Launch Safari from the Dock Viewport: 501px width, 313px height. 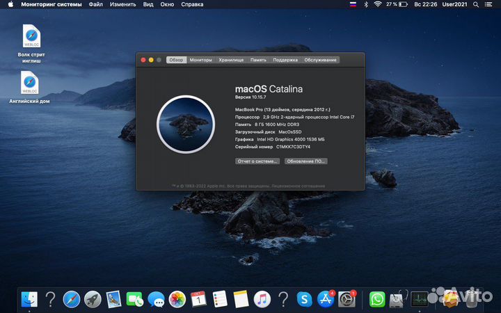pyautogui.click(x=71, y=300)
